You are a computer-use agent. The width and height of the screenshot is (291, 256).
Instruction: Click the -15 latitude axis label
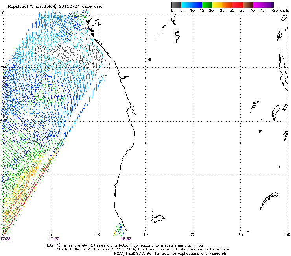[4, 175]
